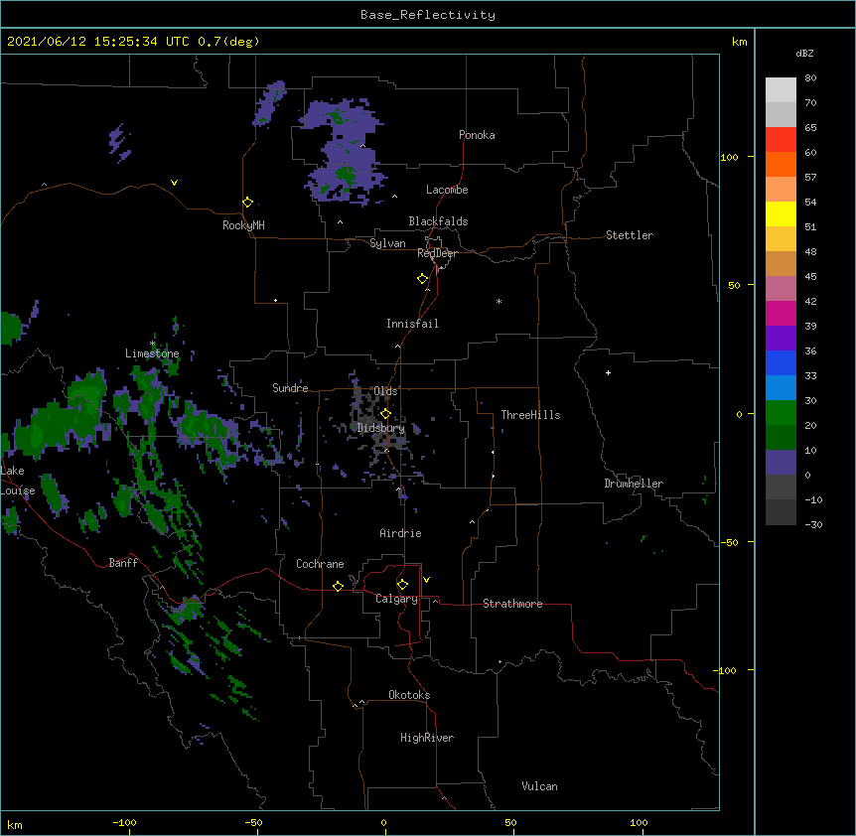The width and height of the screenshot is (856, 836).
Task: Click the Calgary city label
Action: 396,599
